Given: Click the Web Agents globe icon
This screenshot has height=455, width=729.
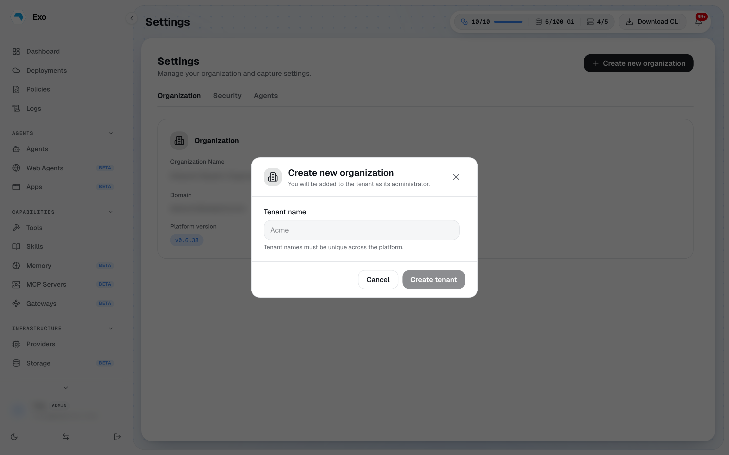Looking at the screenshot, I should (16, 168).
